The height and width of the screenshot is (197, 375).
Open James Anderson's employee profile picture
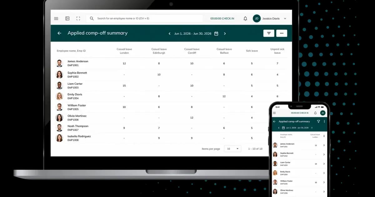click(x=59, y=63)
